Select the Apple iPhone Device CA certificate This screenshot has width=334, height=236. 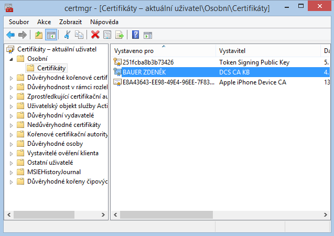click(252, 82)
